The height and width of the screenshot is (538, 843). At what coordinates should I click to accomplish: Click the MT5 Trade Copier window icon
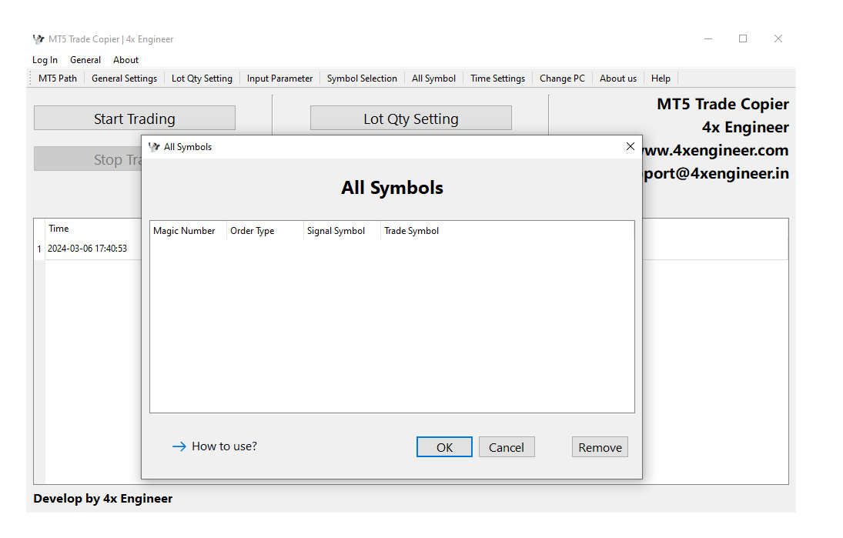click(38, 39)
